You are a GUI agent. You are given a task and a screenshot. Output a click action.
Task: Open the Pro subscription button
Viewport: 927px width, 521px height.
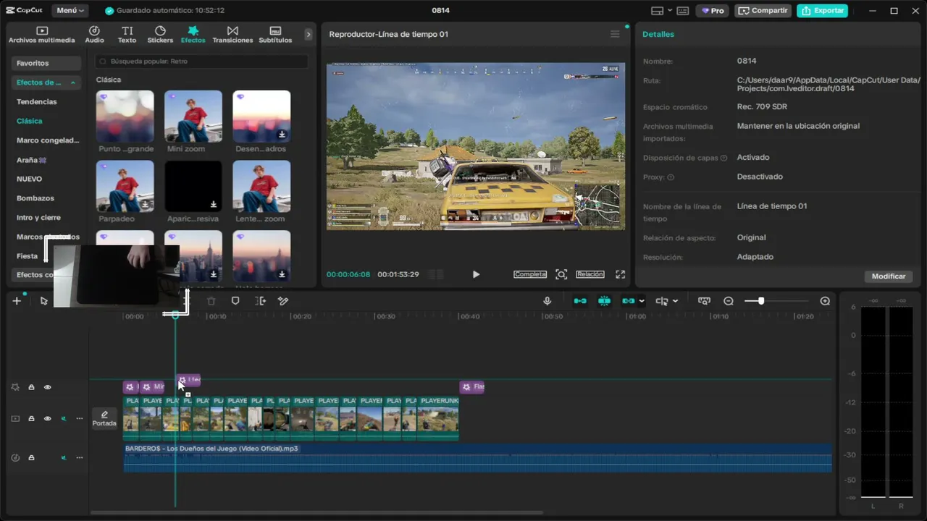pos(713,11)
